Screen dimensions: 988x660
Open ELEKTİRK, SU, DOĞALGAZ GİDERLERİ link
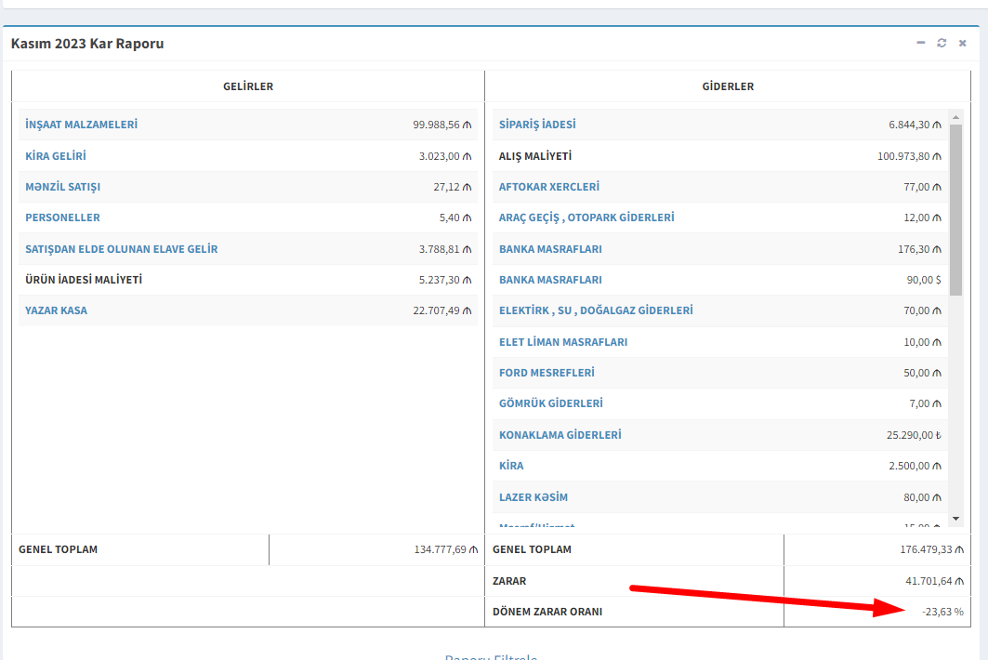(596, 310)
